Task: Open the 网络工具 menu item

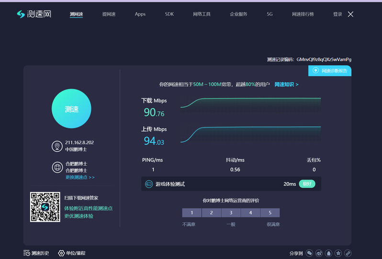Action: tap(202, 14)
